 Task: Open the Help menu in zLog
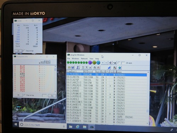[97, 59]
